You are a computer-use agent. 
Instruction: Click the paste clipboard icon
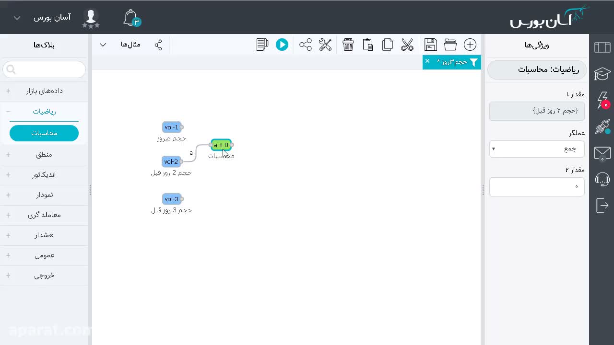[x=368, y=45]
